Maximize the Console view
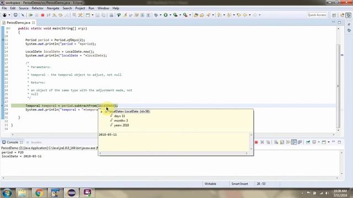The image size is (353, 198). coord(340,142)
